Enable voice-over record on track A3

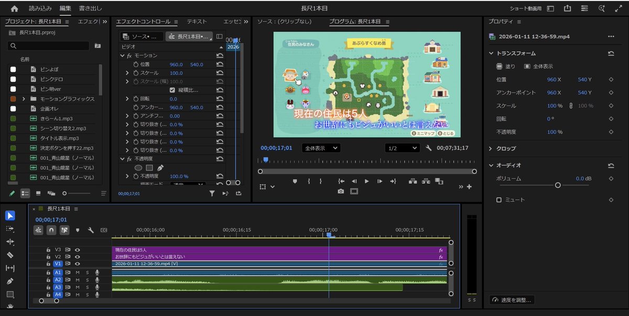tap(97, 287)
